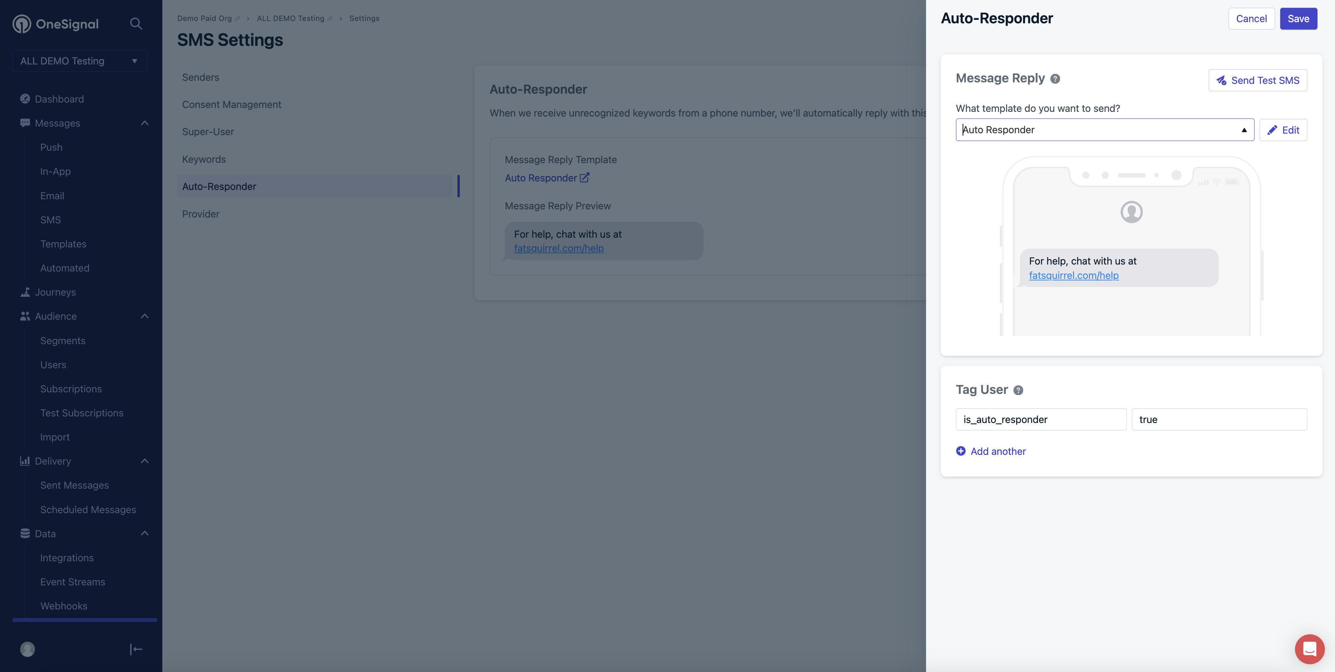Click the help icon next to Tag User
Viewport: 1335px width, 672px height.
click(1019, 390)
